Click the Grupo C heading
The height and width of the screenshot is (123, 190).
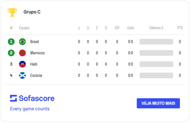pyautogui.click(x=32, y=12)
